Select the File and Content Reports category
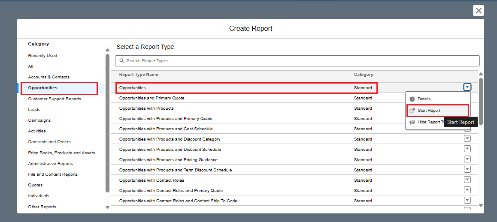This screenshot has height=222, width=497. point(53,174)
